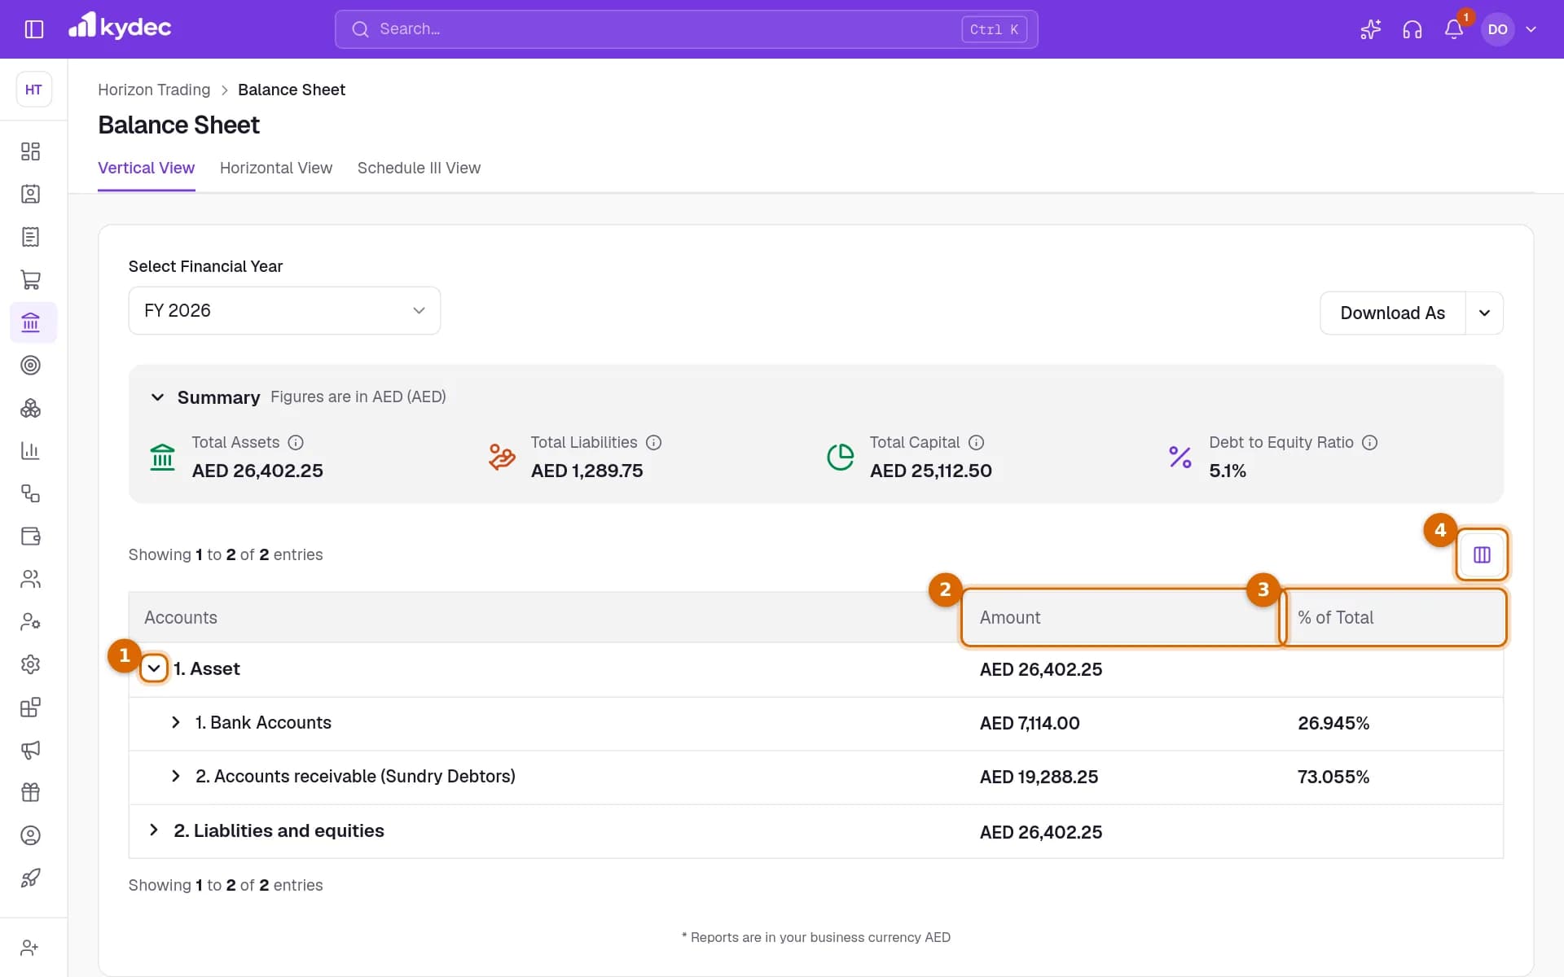Expand Liablities and equities row

[x=154, y=830]
